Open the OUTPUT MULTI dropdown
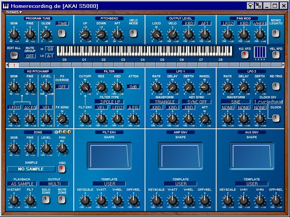Viewport: 290px width, 217px height. tap(54, 184)
